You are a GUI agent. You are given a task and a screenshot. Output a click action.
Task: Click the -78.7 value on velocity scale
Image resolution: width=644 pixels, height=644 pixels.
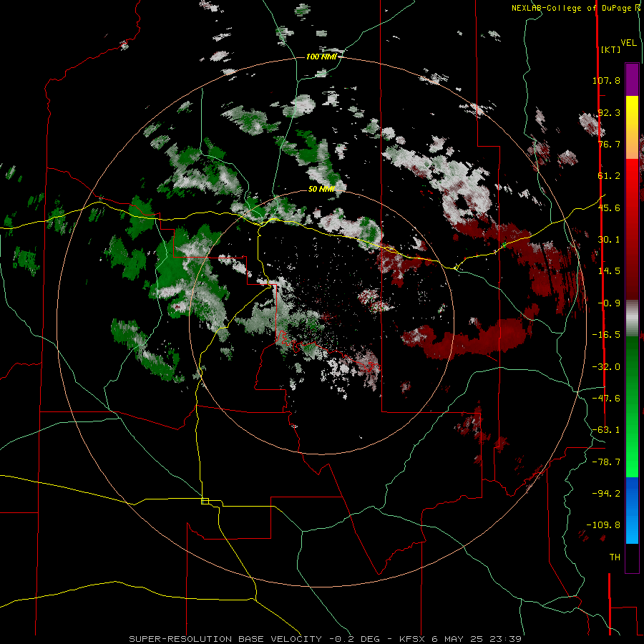[x=606, y=462]
